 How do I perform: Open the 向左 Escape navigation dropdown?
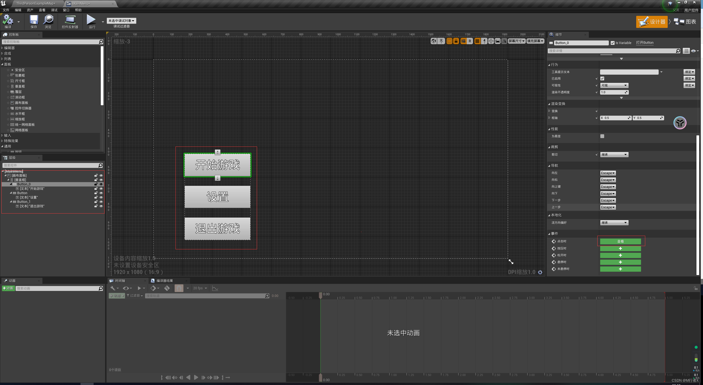coord(608,173)
